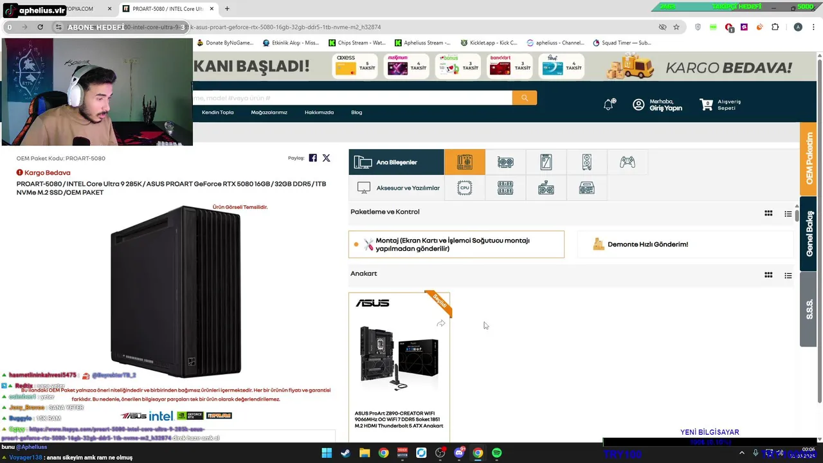Viewport: 823px width, 463px height.
Task: Close the PROART-5080 browser tab
Action: pyautogui.click(x=212, y=9)
